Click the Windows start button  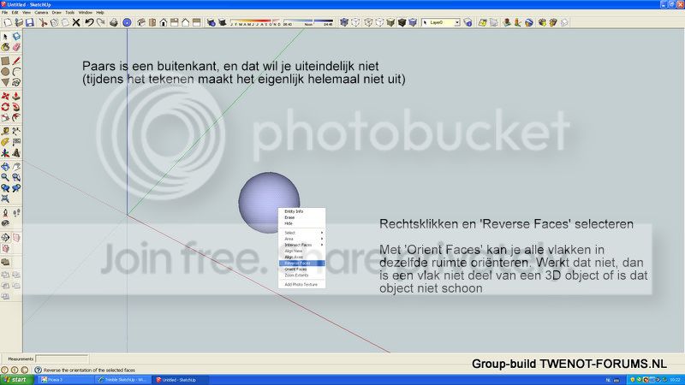click(x=16, y=380)
